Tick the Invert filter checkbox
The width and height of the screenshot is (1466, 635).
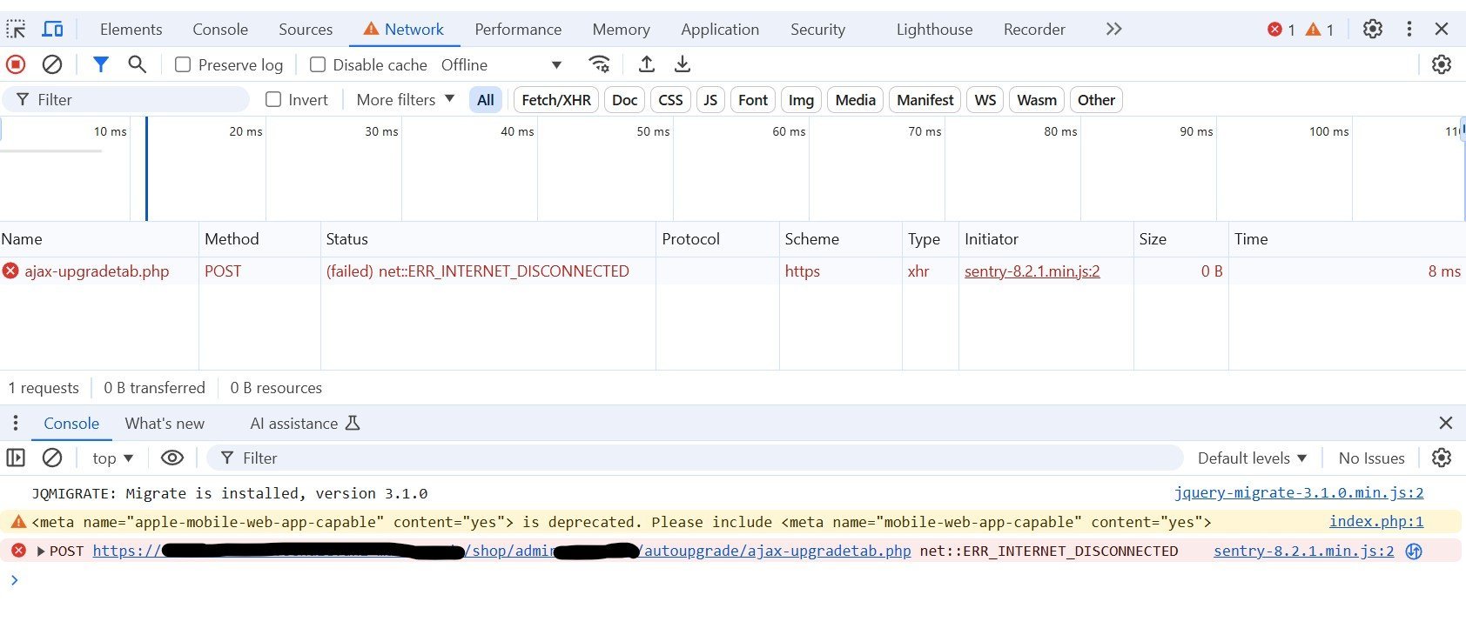tap(273, 100)
